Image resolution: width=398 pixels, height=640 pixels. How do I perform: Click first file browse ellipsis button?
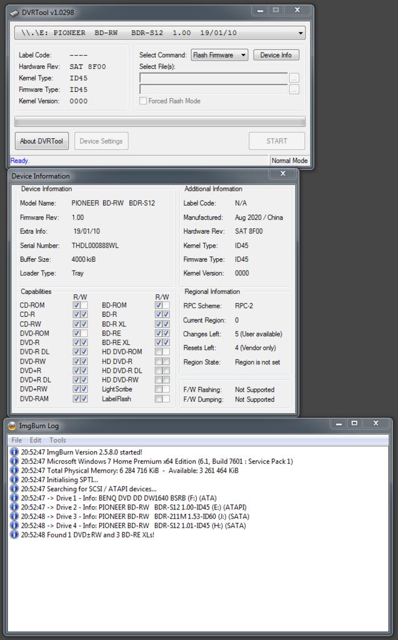(294, 77)
